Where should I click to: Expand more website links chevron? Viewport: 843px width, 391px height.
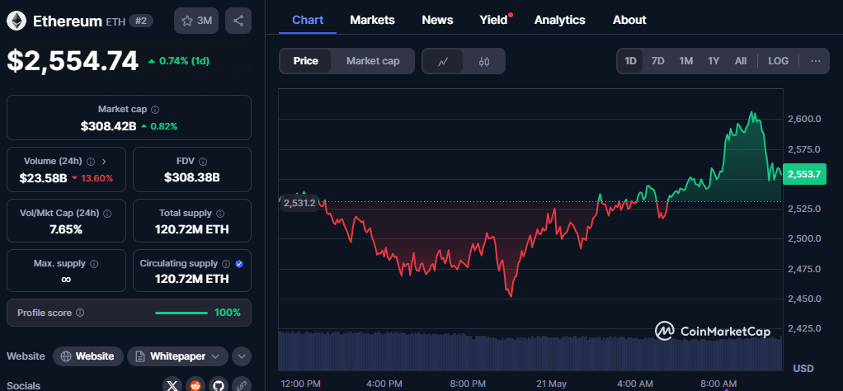(x=242, y=356)
